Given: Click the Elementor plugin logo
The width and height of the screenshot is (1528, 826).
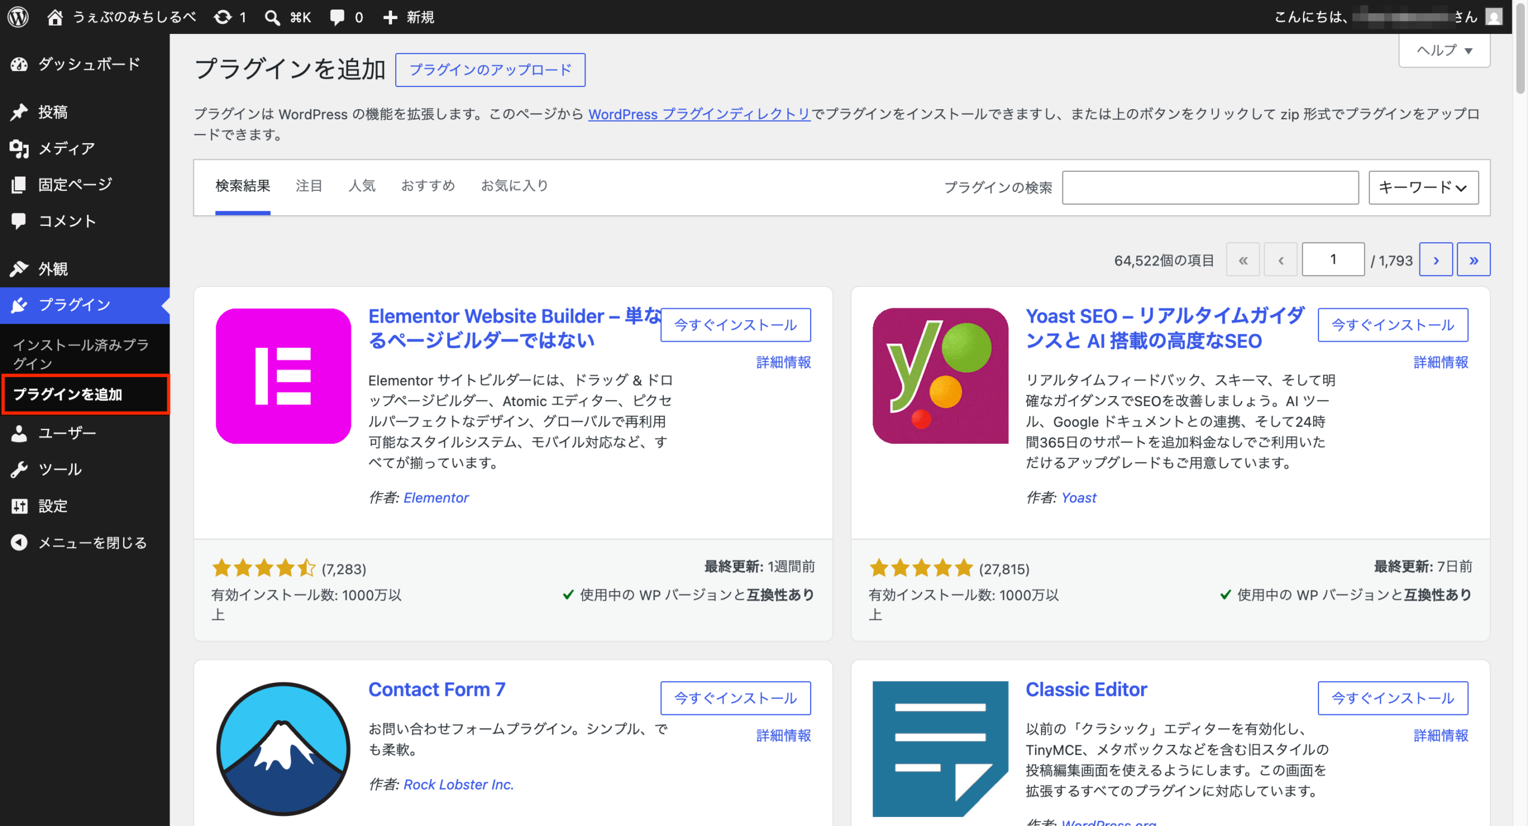Looking at the screenshot, I should pos(284,376).
